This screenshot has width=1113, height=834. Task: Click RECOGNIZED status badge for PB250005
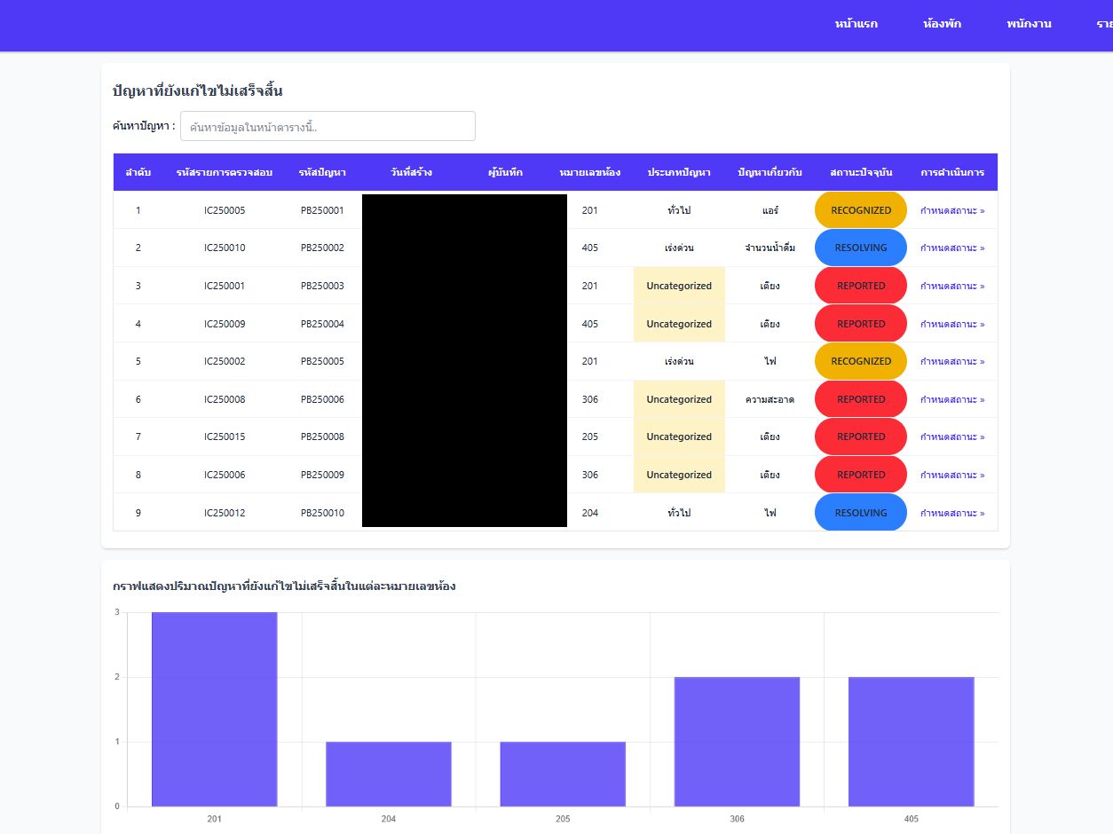(860, 361)
